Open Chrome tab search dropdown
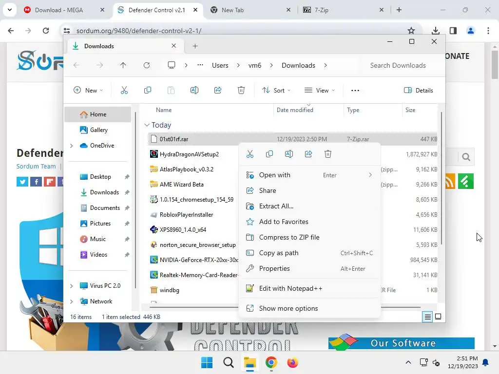Screen dimensions: 499x374 [x=10, y=10]
